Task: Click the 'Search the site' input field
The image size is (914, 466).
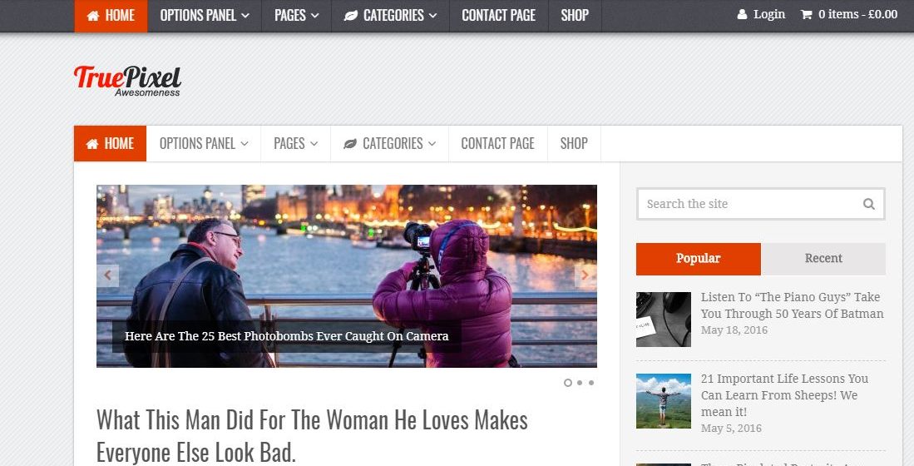Action: (x=761, y=204)
